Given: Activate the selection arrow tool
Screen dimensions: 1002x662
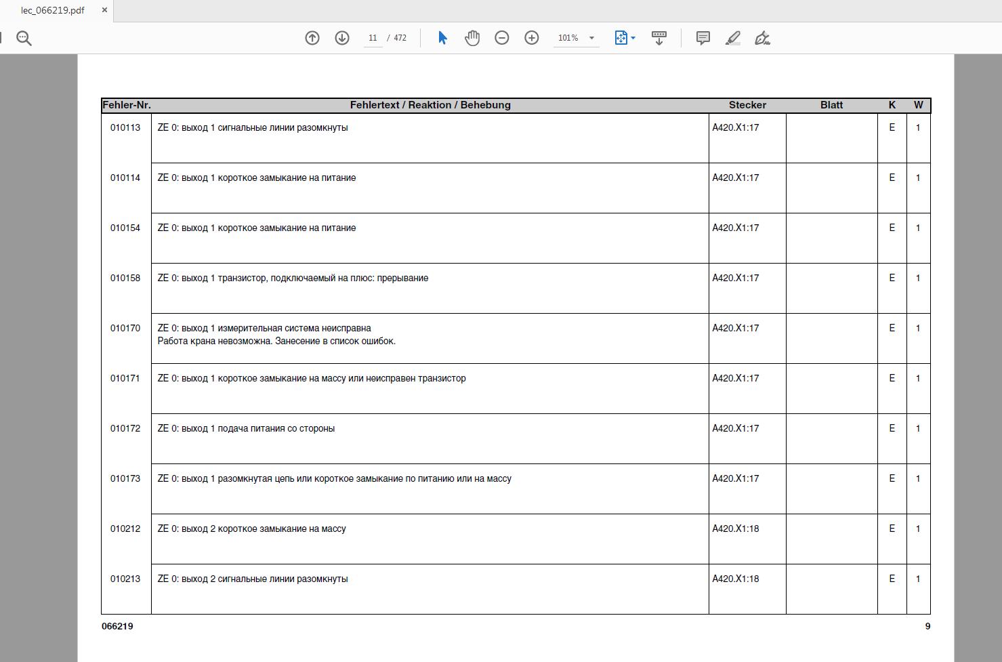Looking at the screenshot, I should tap(442, 38).
